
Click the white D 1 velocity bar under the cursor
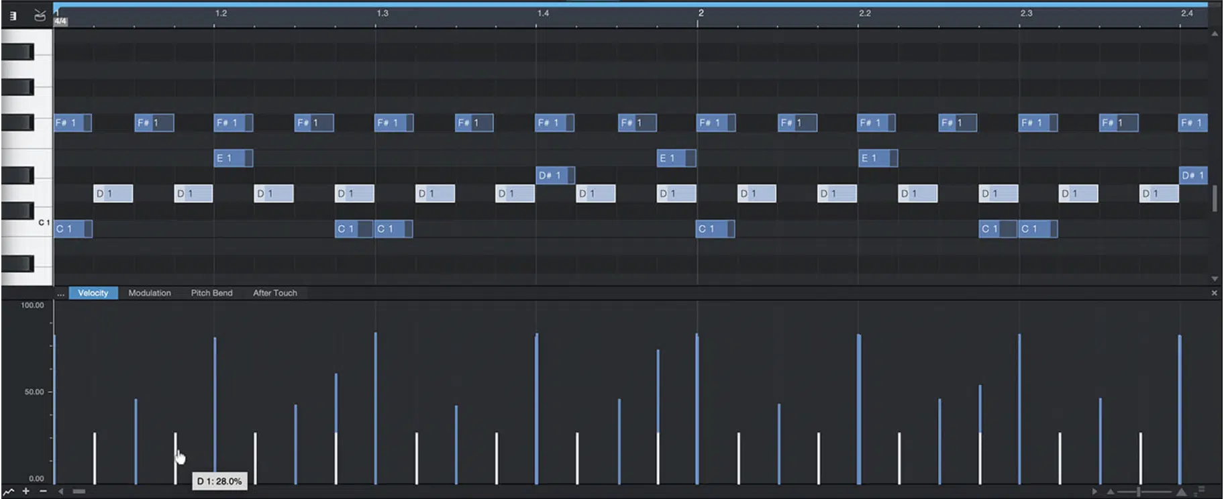point(175,458)
